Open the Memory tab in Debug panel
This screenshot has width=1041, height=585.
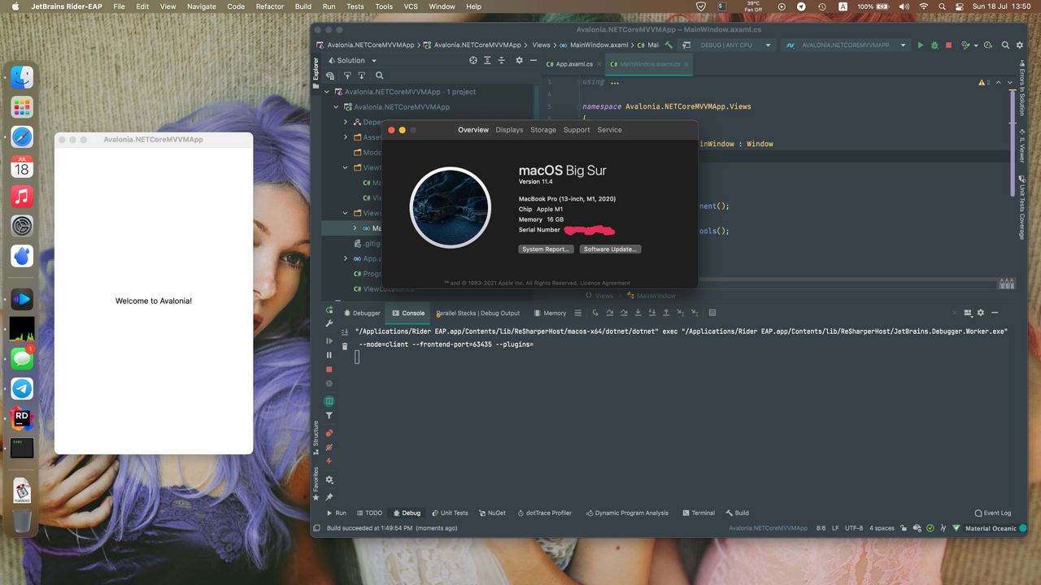click(x=550, y=313)
